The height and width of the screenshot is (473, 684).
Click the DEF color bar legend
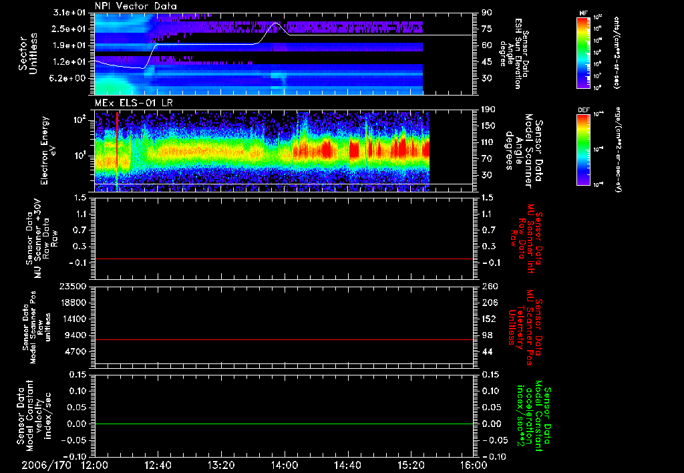(x=583, y=150)
